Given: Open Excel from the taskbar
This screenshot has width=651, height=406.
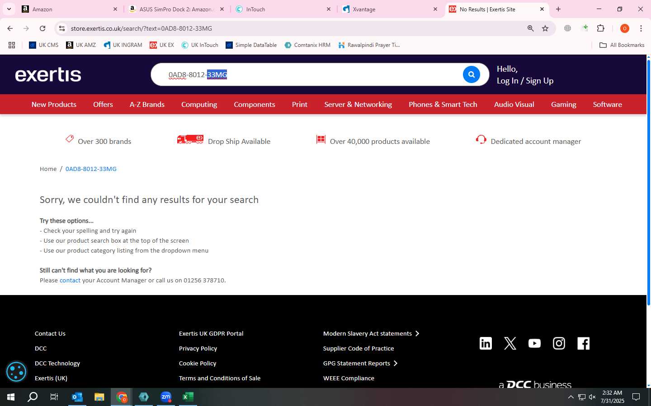Looking at the screenshot, I should 188,397.
